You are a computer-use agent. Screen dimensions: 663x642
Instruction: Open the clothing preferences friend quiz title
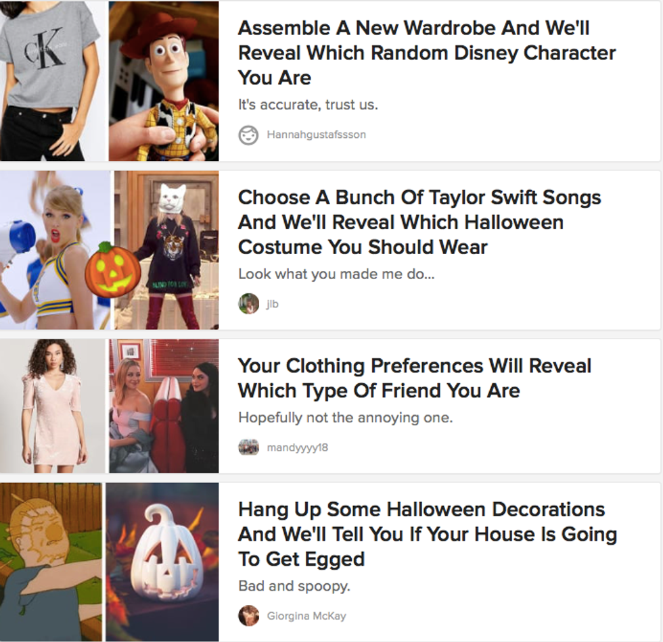coord(414,378)
